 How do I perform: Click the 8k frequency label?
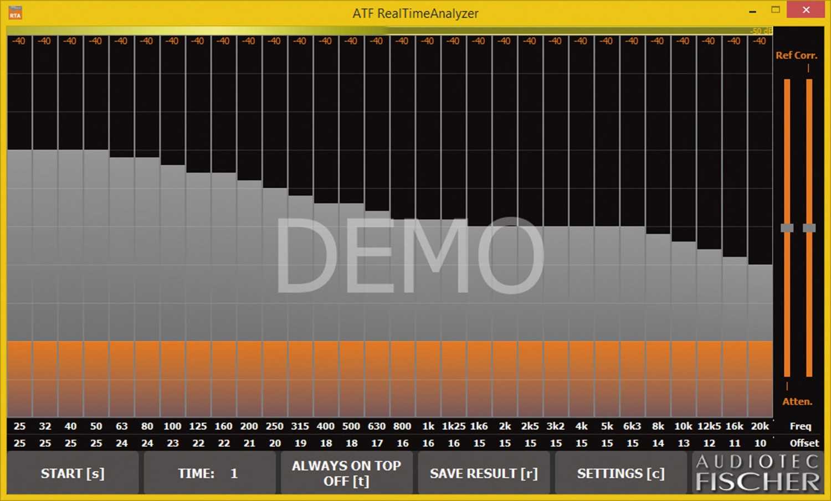(658, 426)
